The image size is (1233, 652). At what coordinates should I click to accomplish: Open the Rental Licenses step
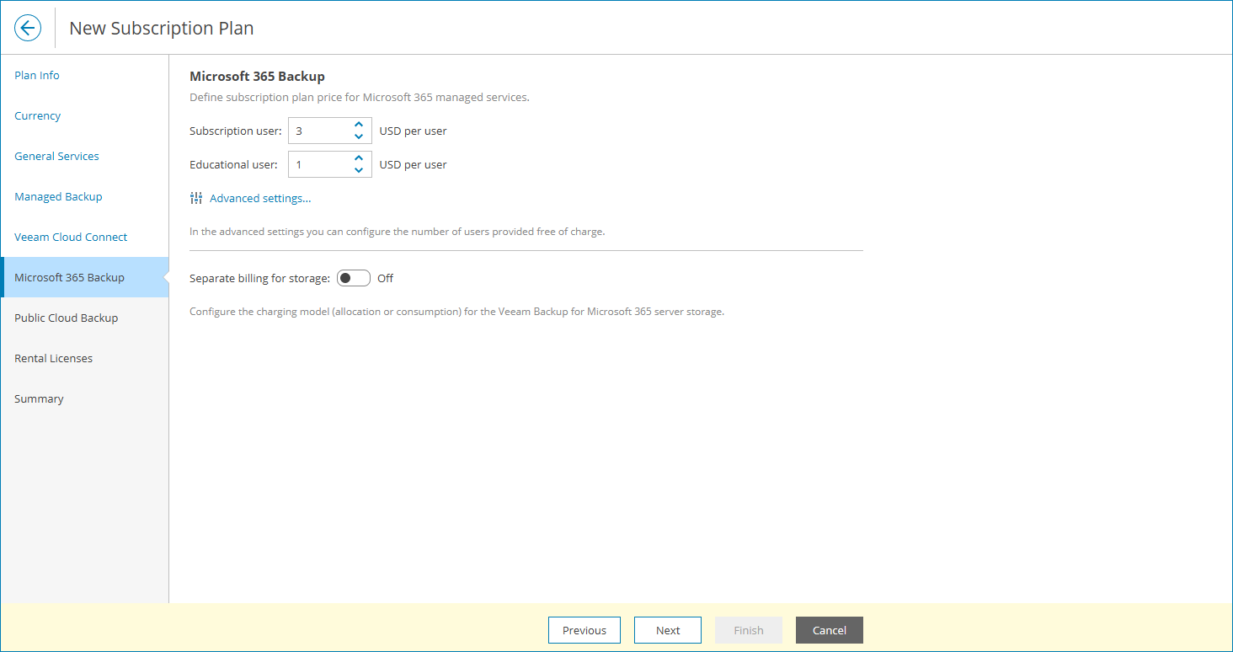coord(53,358)
